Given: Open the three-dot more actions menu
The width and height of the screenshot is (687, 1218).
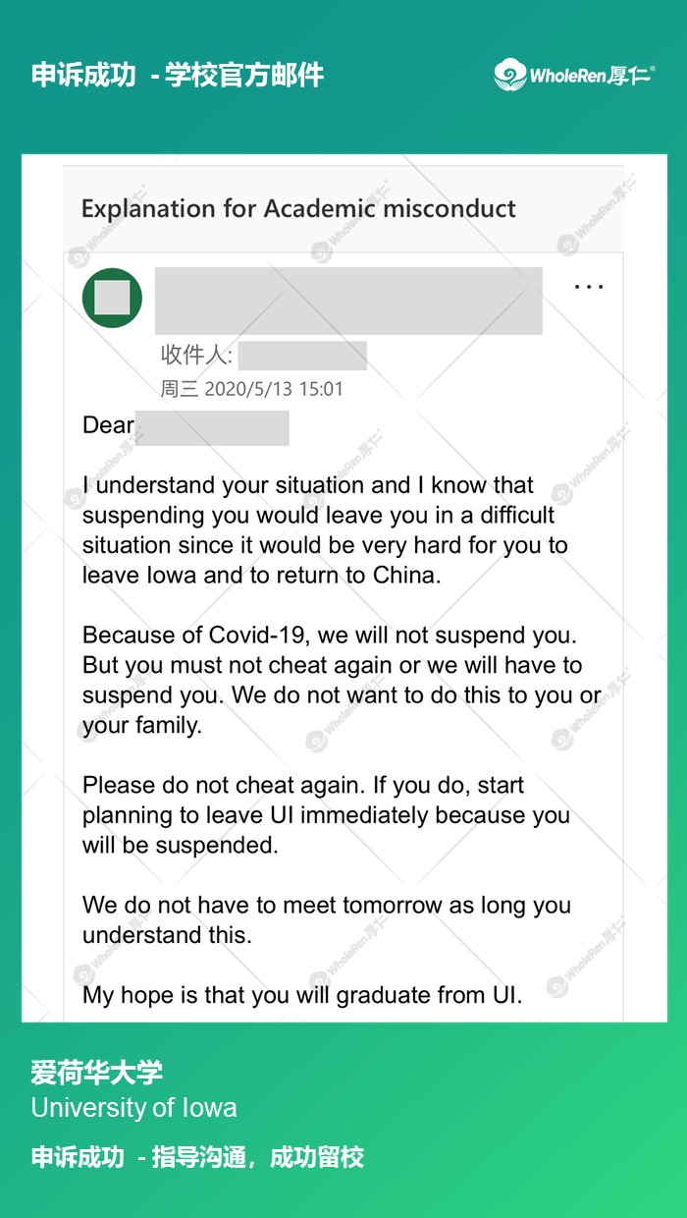Looking at the screenshot, I should (588, 287).
